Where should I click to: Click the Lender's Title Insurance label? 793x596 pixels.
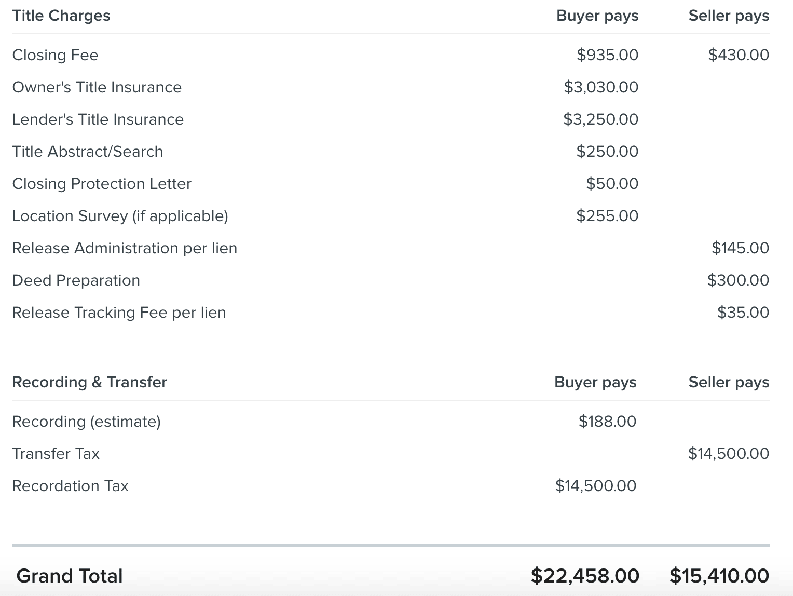click(98, 119)
